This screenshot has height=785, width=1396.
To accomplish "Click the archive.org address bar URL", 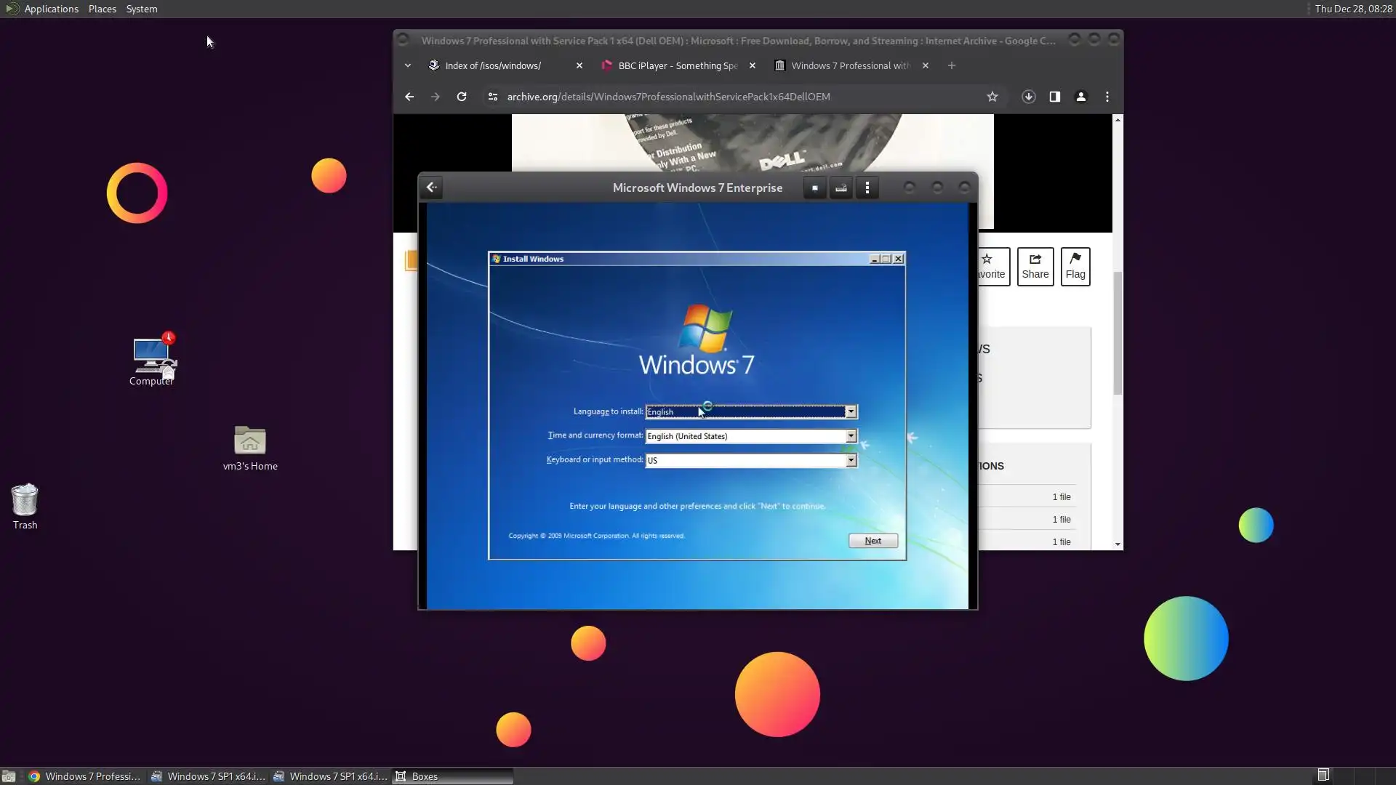I will click(x=667, y=97).
